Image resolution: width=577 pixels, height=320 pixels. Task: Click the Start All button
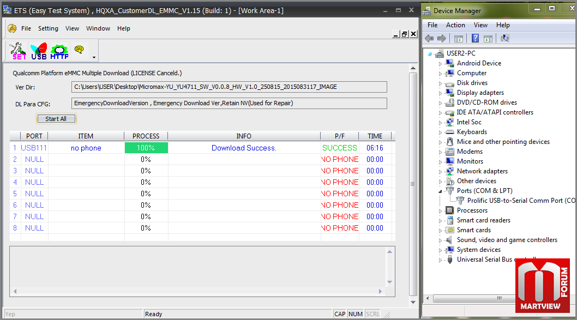click(x=56, y=119)
